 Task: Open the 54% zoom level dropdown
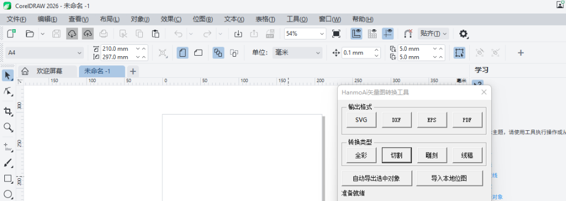pyautogui.click(x=321, y=34)
